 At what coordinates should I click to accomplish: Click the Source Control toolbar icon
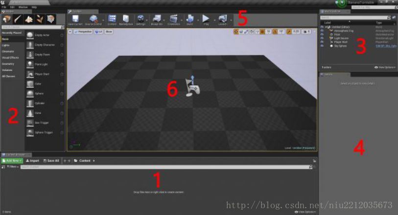coord(93,20)
